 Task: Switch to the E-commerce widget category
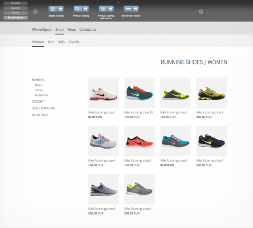pos(15,17)
